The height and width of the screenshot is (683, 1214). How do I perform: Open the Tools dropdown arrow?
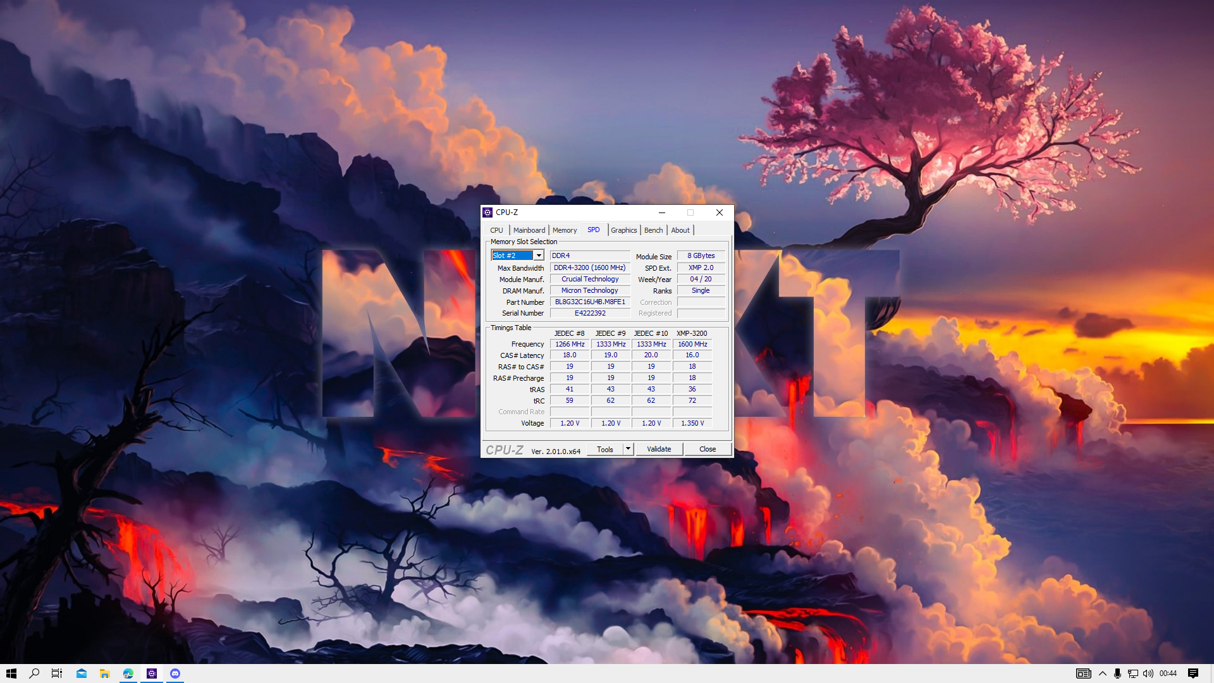(628, 449)
